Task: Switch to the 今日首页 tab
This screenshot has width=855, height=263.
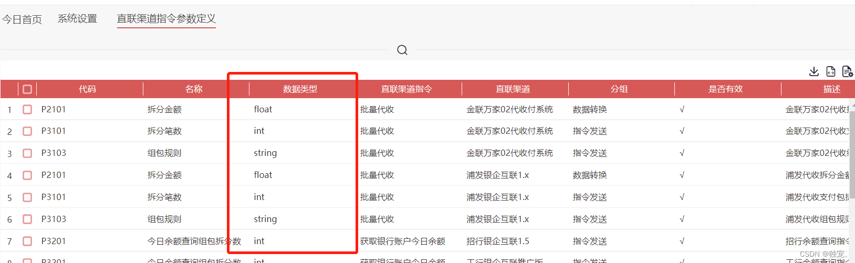Action: point(22,19)
